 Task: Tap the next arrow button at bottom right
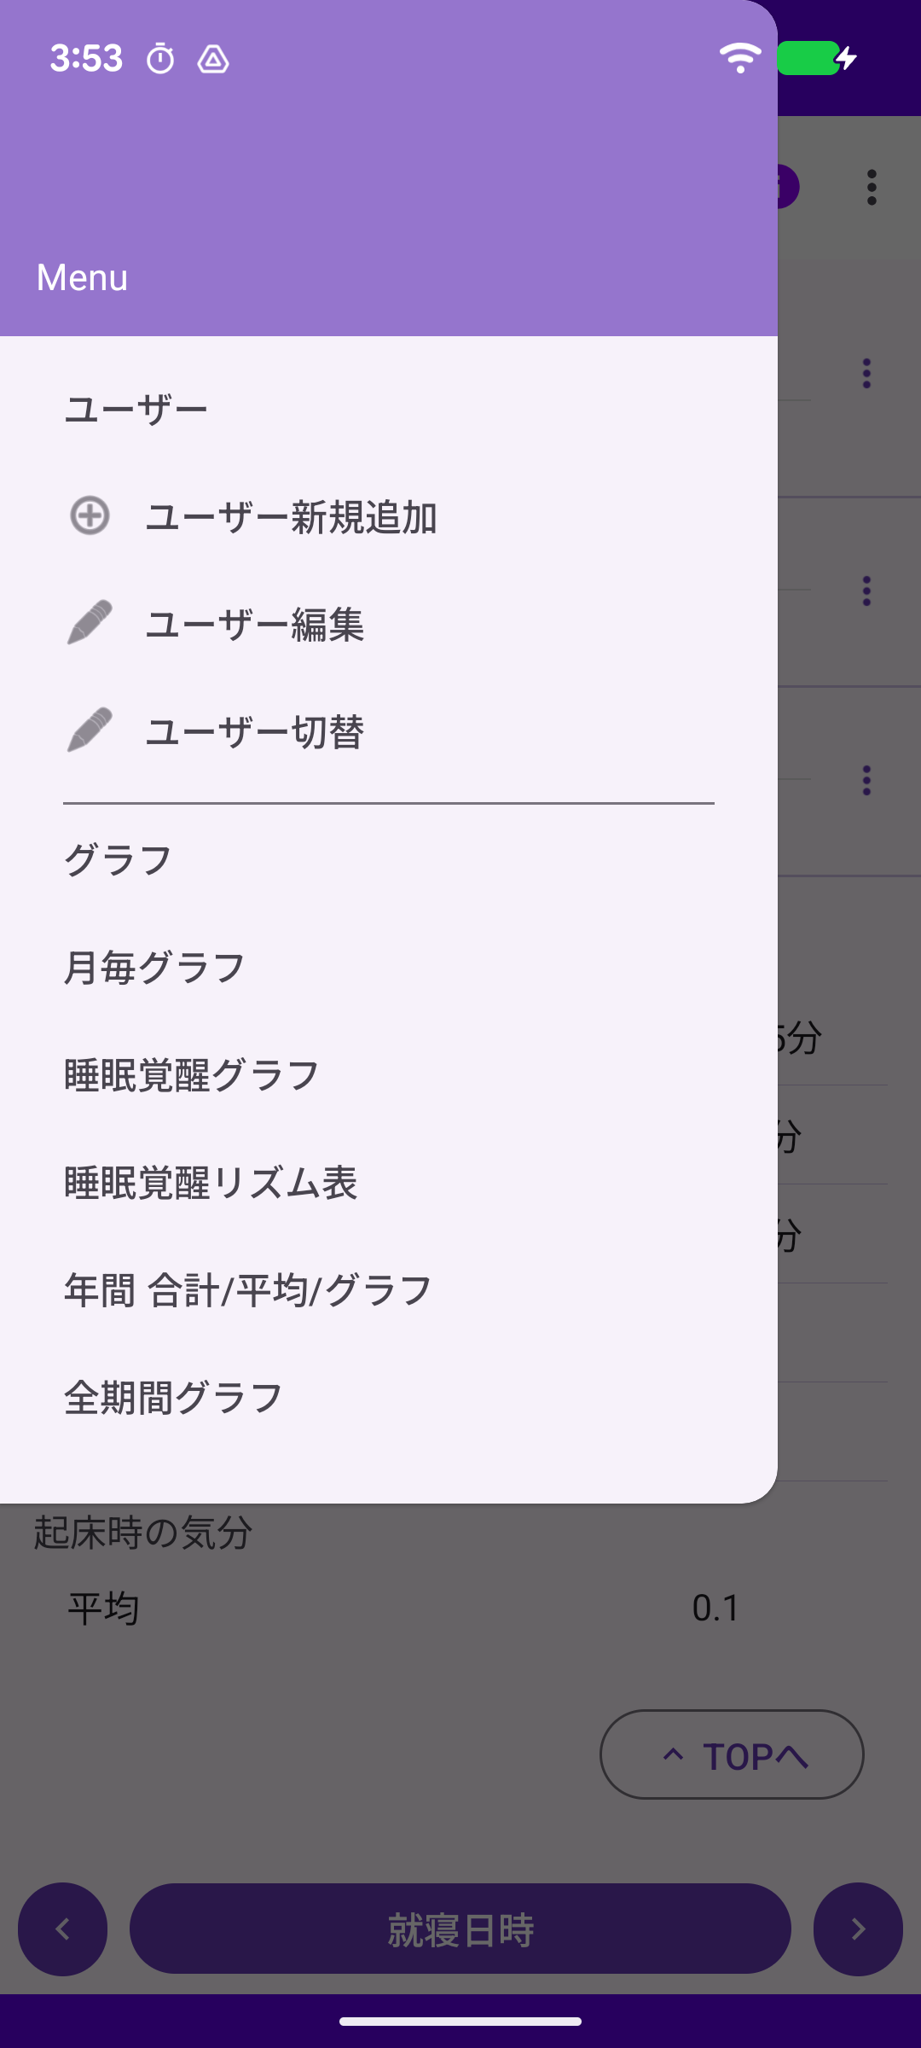858,1929
